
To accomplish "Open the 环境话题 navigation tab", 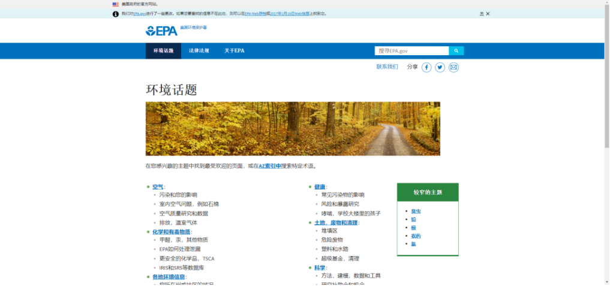I will (163, 51).
